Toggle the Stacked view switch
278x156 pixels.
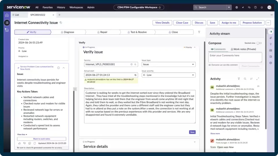(259, 43)
